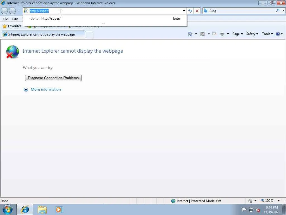286x215 pixels.
Task: Open the Safety menu
Action: point(252,34)
